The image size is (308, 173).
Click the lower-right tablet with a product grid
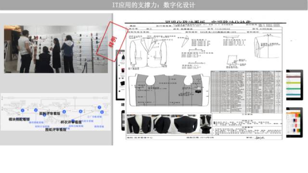(x=295, y=123)
